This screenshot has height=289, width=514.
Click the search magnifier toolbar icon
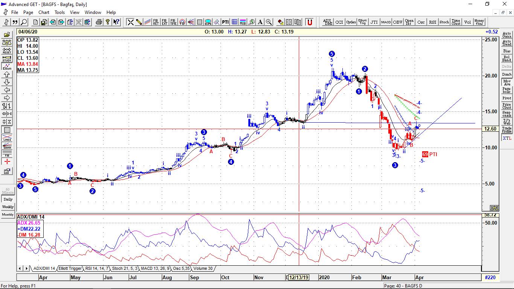pyautogui.click(x=24, y=22)
